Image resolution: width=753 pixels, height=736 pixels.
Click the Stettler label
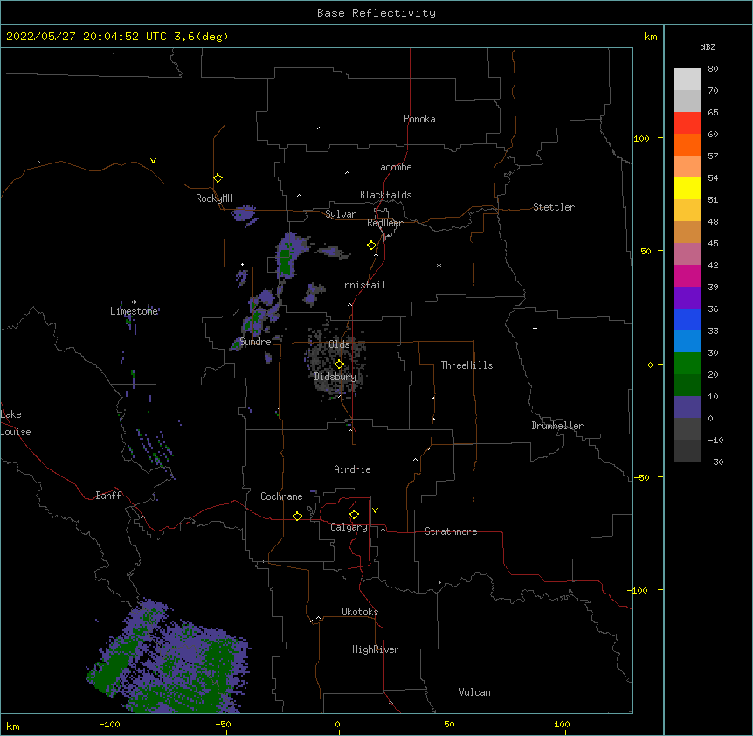(x=554, y=207)
